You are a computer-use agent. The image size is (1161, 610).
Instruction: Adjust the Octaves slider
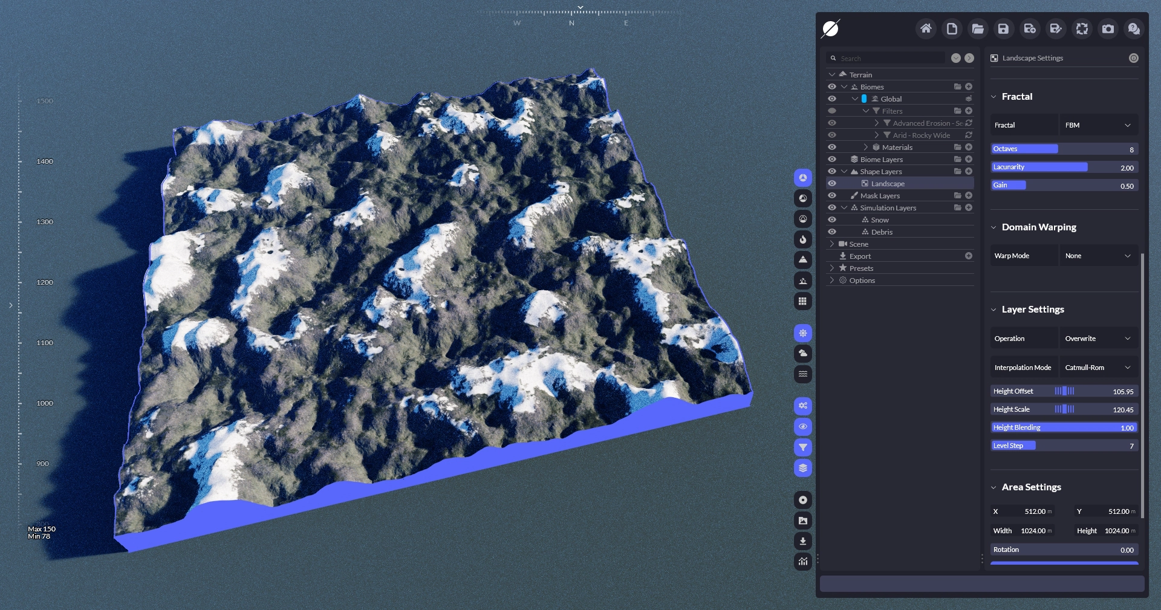click(1064, 149)
